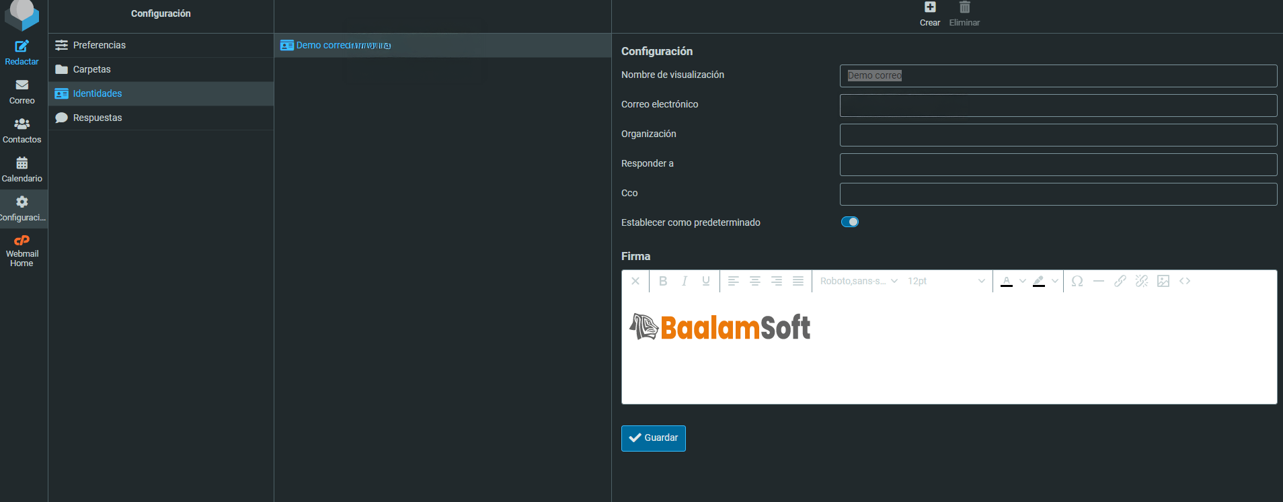Apply text color with the A button

[x=1007, y=281]
